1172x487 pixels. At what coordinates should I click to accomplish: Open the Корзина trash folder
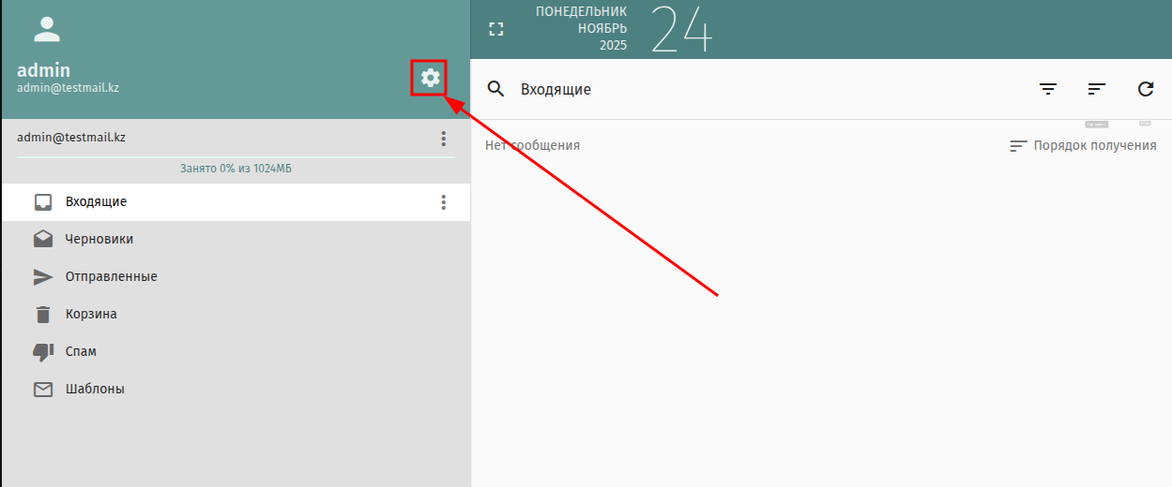pyautogui.click(x=91, y=315)
